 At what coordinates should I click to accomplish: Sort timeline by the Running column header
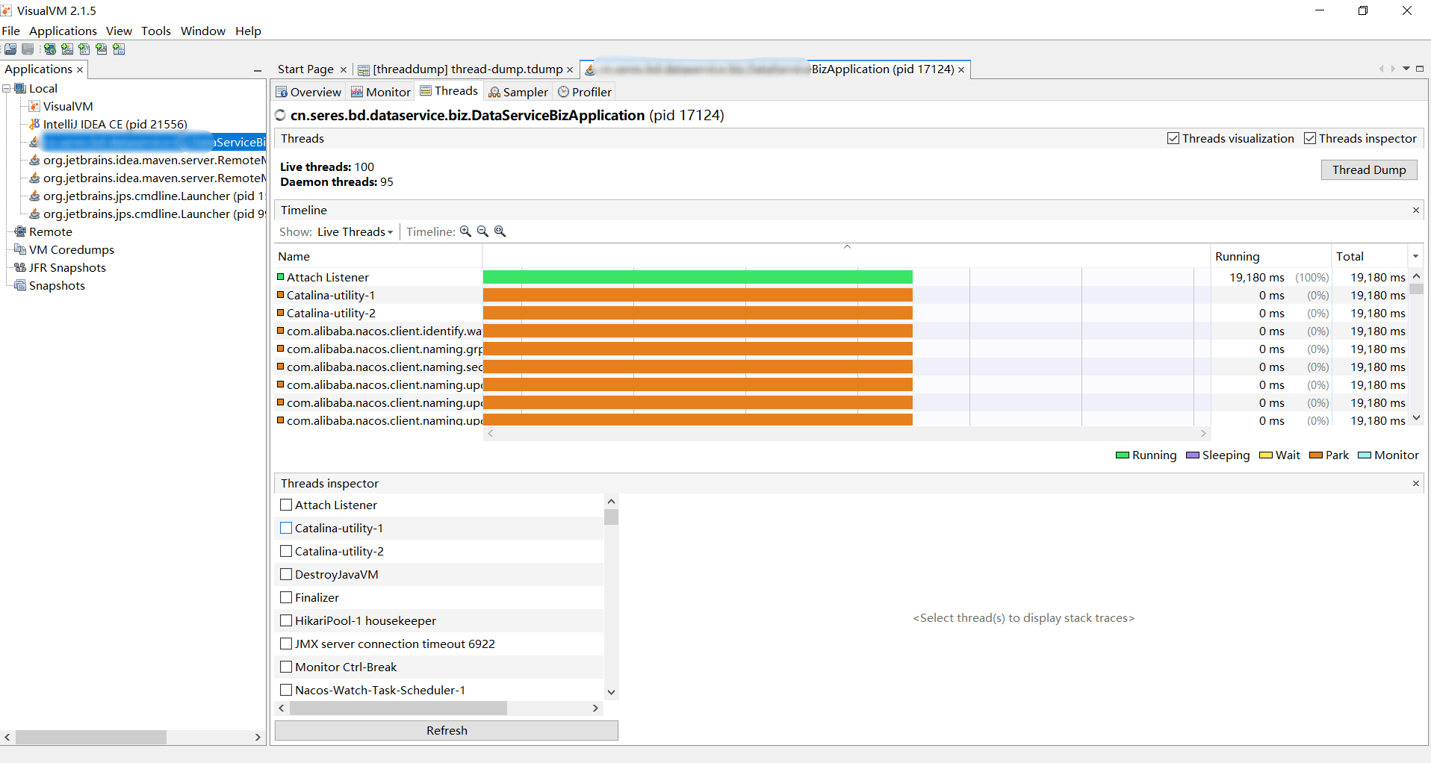[1270, 256]
